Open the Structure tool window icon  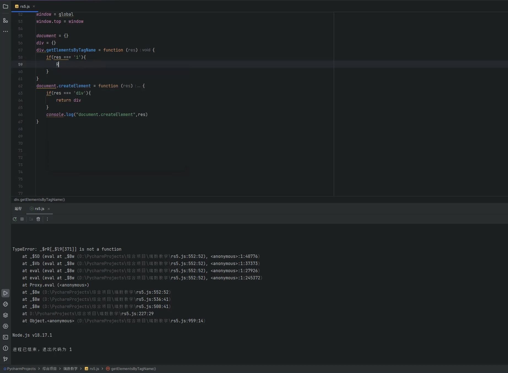point(6,21)
